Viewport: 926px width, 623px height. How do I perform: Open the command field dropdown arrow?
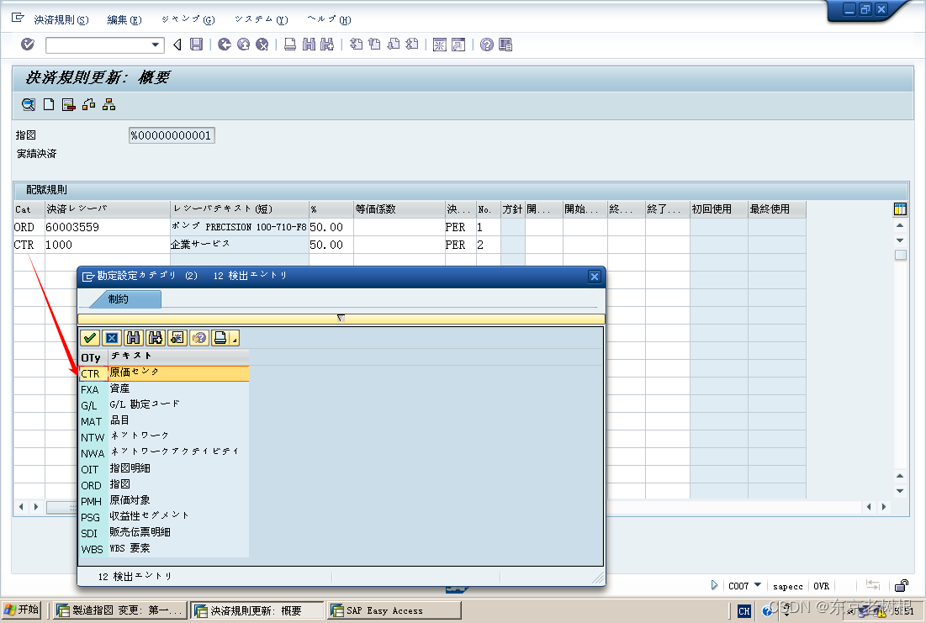[x=156, y=45]
